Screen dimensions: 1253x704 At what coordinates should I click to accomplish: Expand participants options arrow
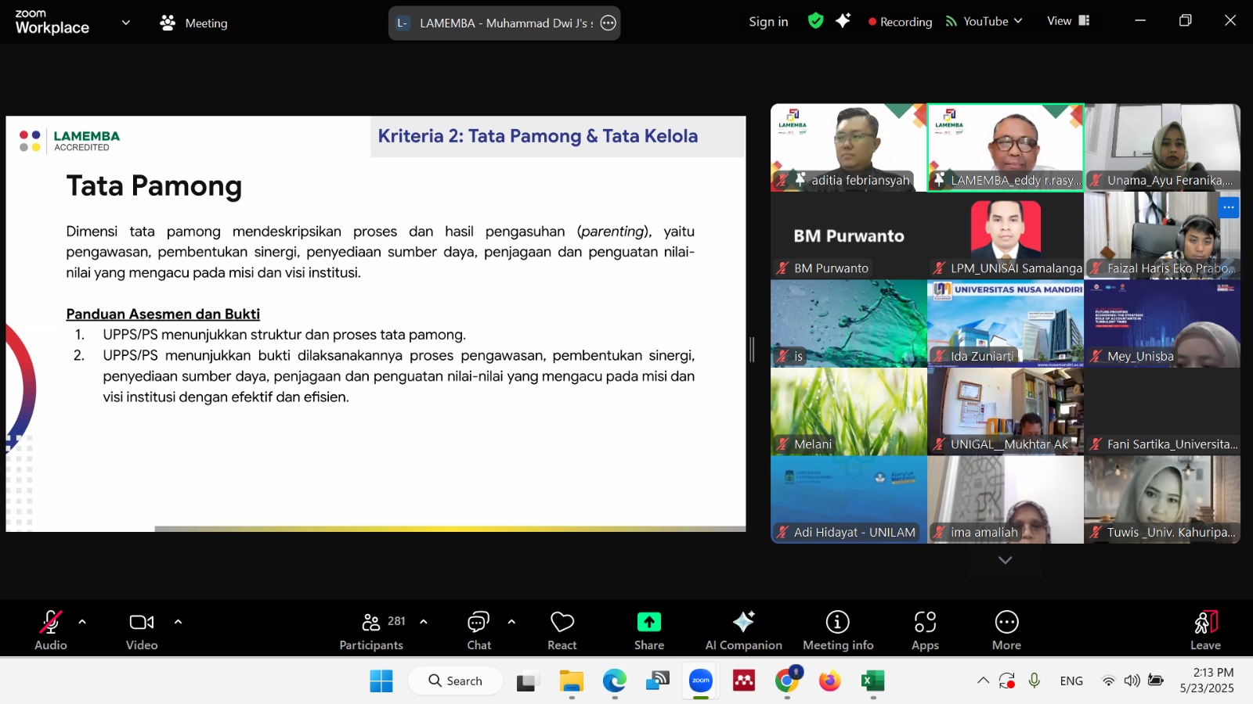coord(424,622)
